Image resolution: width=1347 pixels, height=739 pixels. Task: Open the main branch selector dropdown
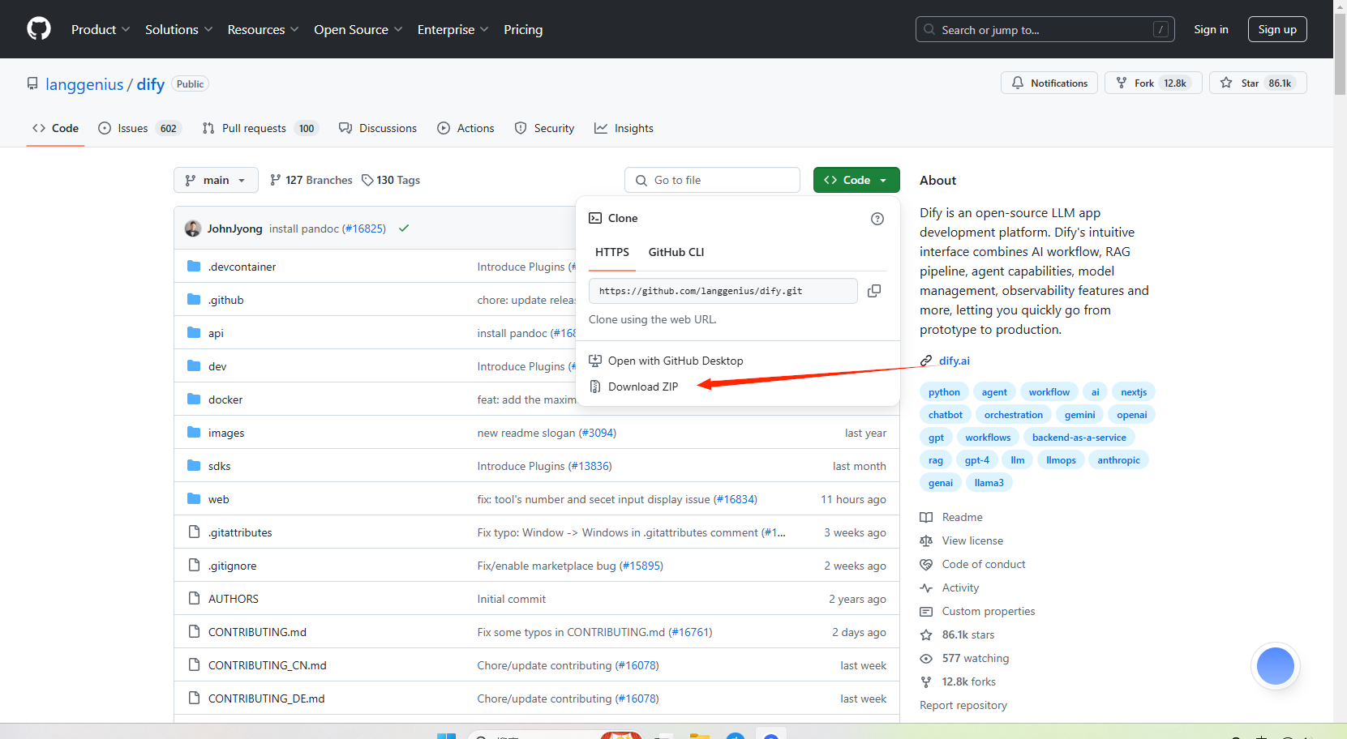pyautogui.click(x=216, y=180)
